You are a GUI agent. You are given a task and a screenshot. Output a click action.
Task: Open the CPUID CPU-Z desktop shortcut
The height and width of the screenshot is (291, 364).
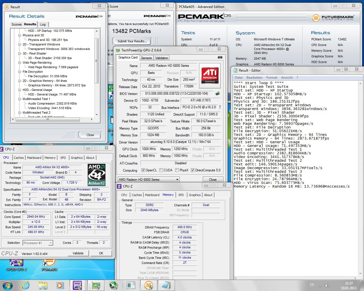point(16,264)
